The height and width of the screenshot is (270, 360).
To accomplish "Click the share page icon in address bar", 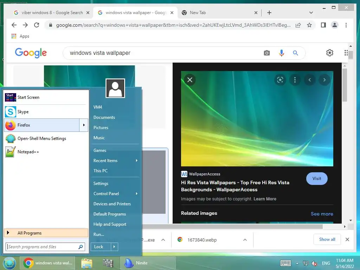I will 298,25.
